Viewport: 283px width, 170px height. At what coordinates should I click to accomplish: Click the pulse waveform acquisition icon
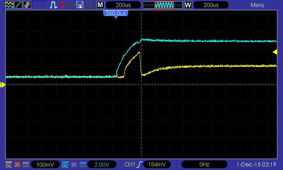click(53, 5)
